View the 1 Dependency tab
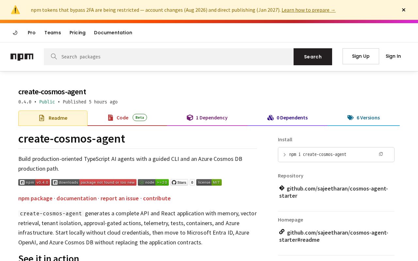Image resolution: width=418 pixels, height=261 pixels. coord(207,118)
